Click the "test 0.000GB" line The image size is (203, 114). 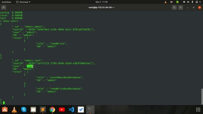tap(11, 18)
